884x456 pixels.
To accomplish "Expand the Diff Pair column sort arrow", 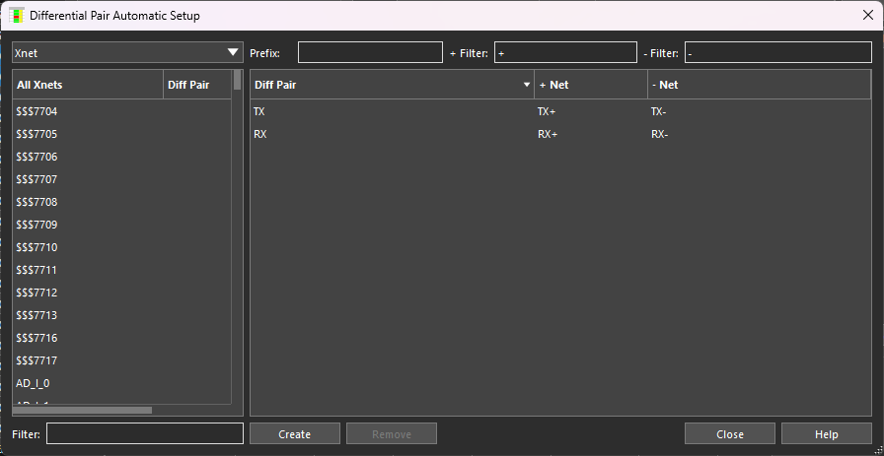I will pos(526,86).
